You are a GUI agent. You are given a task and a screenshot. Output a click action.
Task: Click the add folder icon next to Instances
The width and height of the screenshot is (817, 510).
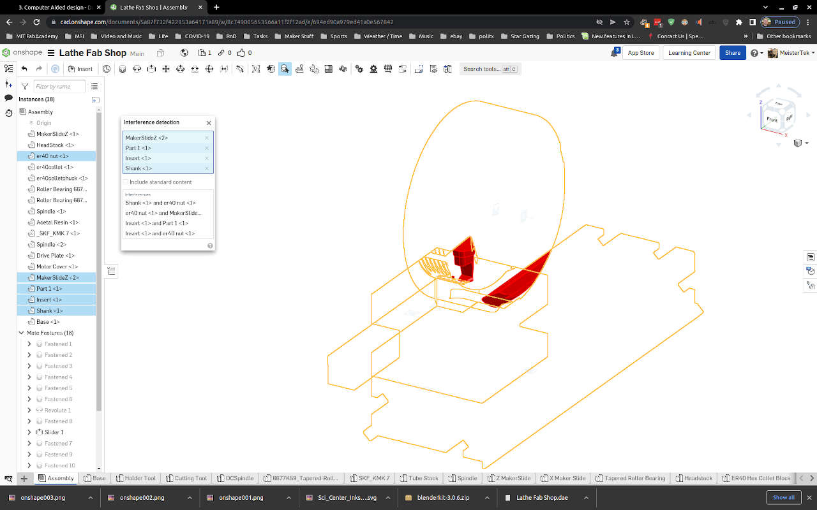pos(96,99)
